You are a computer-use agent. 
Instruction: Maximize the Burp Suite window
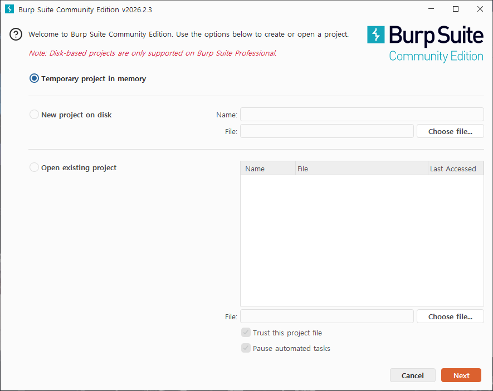point(455,9)
